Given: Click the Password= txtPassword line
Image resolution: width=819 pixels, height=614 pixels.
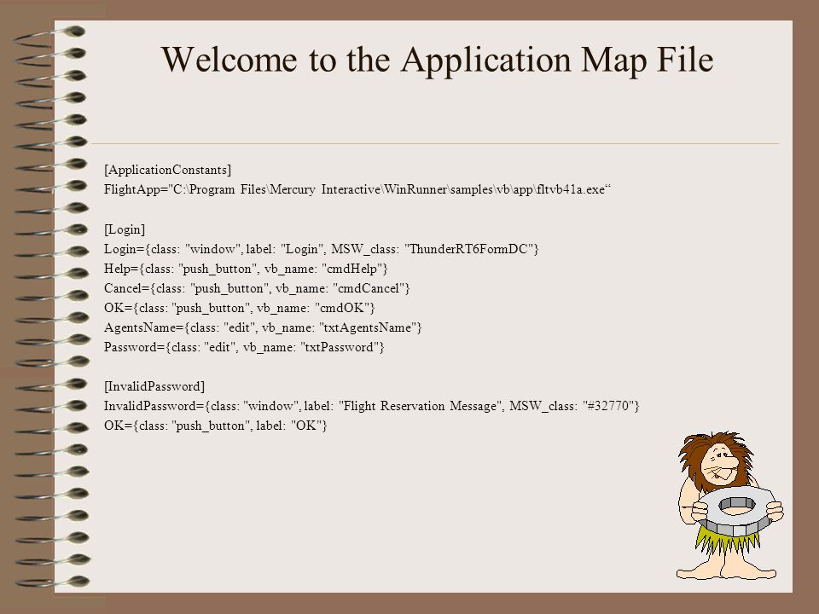Looking at the screenshot, I should click(x=245, y=348).
